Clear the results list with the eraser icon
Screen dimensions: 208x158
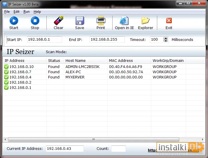pyautogui.click(x=59, y=20)
